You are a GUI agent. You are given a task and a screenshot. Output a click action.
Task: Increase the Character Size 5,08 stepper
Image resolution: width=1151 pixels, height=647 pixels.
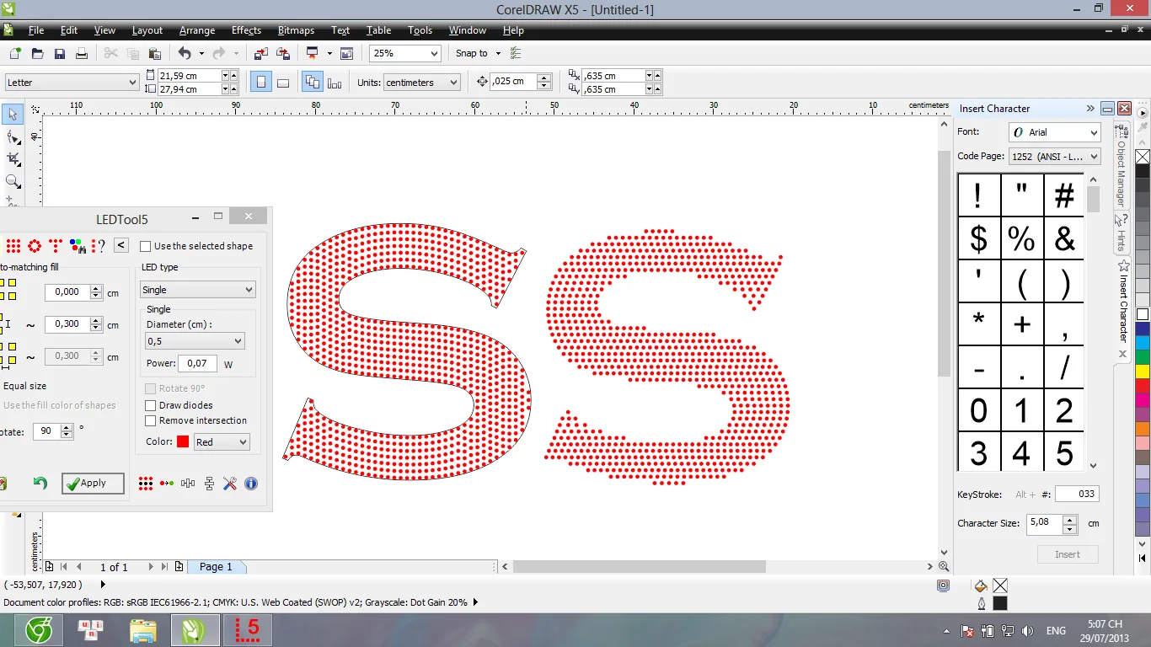point(1070,519)
